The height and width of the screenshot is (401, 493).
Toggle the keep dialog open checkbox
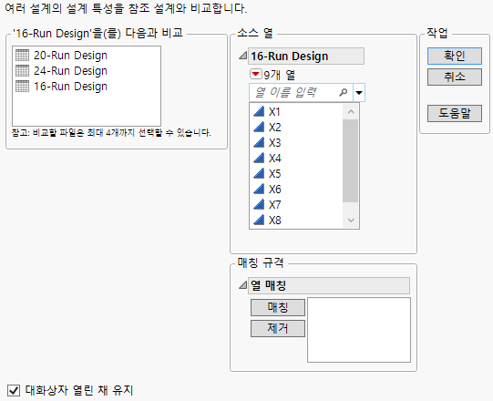[x=14, y=391]
